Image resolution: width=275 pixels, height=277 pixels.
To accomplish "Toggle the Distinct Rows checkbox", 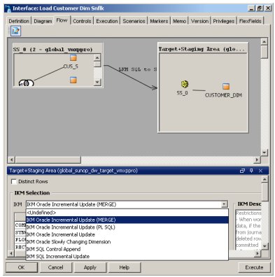I will [14, 182].
